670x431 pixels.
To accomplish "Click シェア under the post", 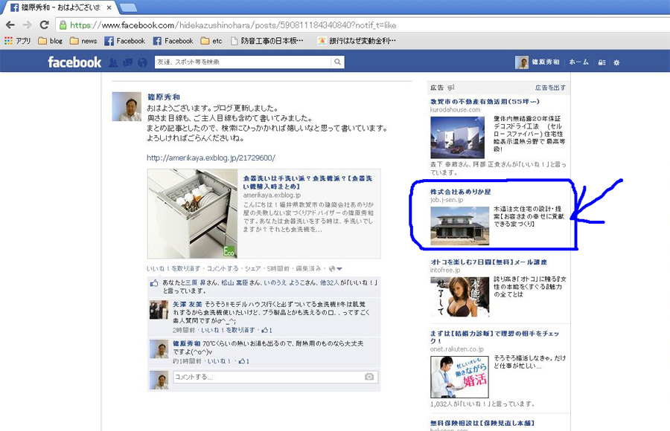I will point(252,269).
